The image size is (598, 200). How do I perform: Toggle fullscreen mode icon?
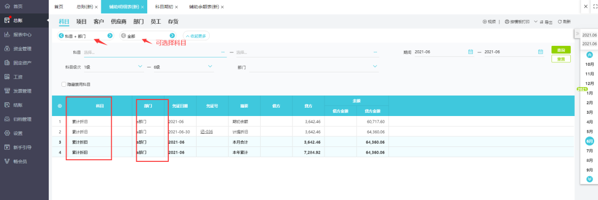coord(595,7)
